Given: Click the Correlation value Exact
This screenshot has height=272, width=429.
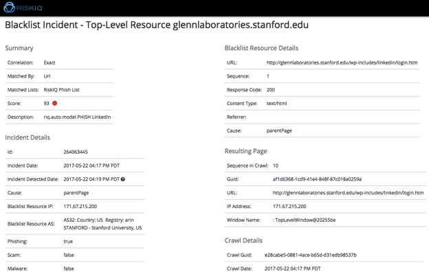Looking at the screenshot, I should pos(49,63).
